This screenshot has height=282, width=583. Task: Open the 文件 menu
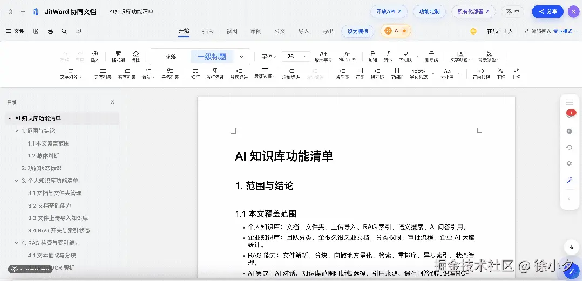click(x=15, y=31)
